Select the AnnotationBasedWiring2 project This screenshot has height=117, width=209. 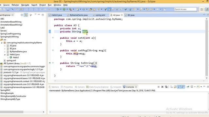click(x=11, y=25)
